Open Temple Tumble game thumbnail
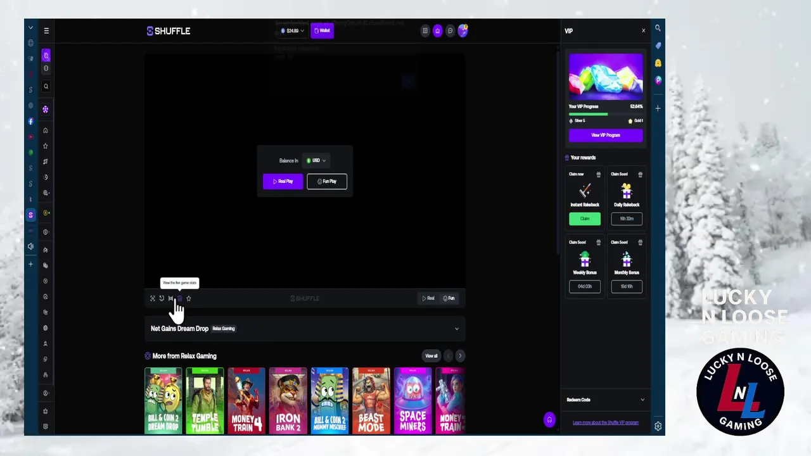Screen dimensions: 811x456 205,401
